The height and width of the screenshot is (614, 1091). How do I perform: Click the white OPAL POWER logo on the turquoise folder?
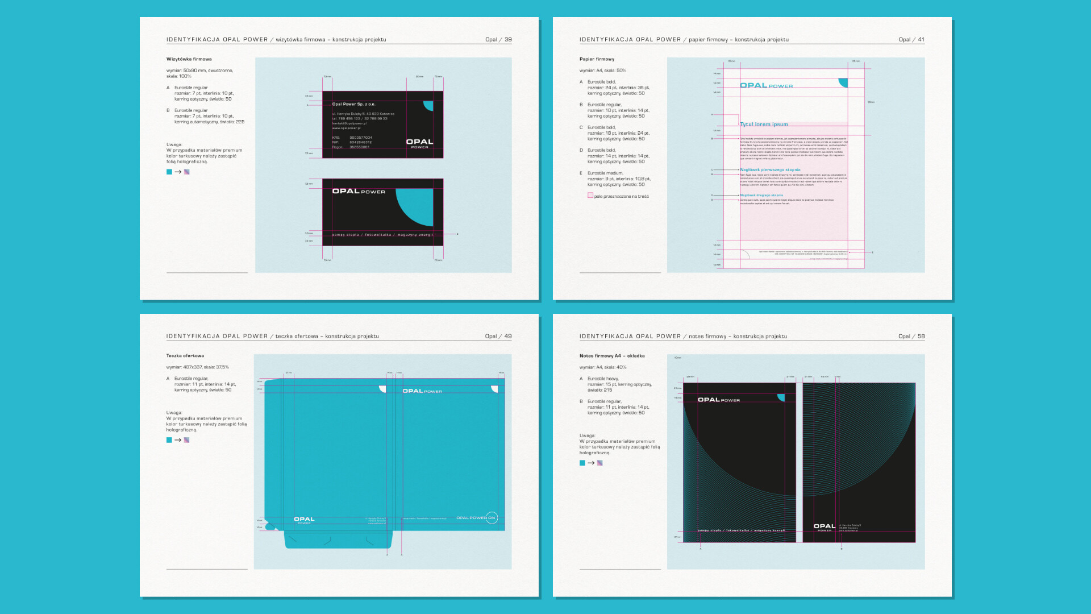[422, 391]
